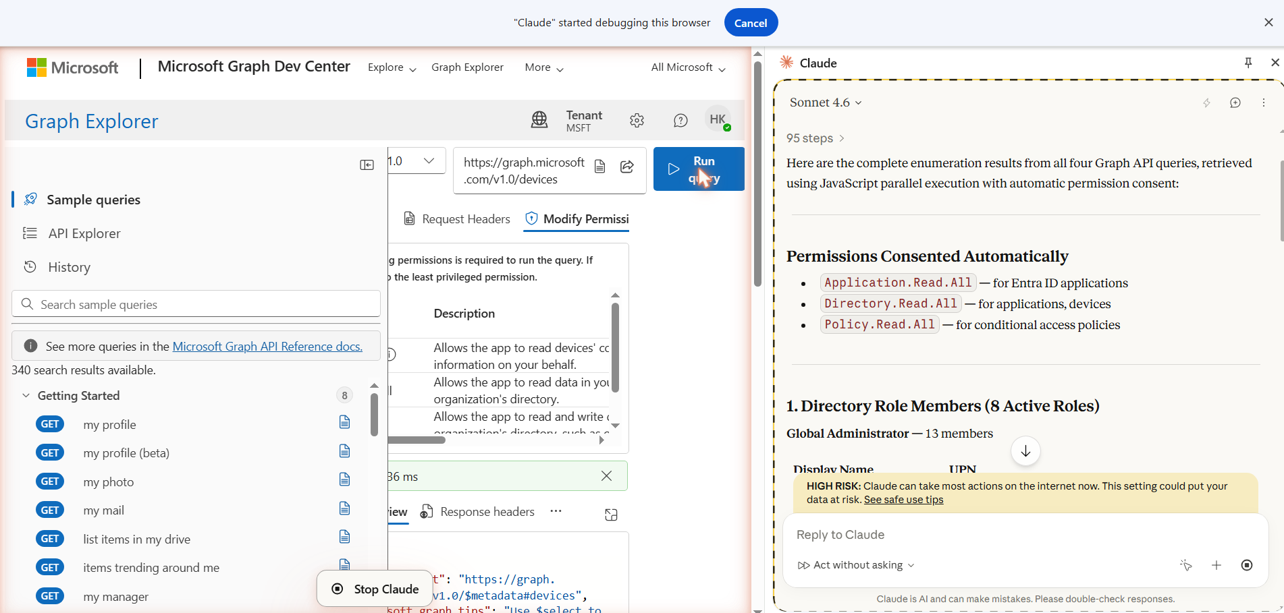Share the query icon
This screenshot has width=1284, height=613.
pos(627,167)
